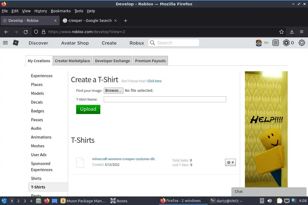Bookmark this page with star icon
Screen dimensions: 308x205
(x=282, y=32)
